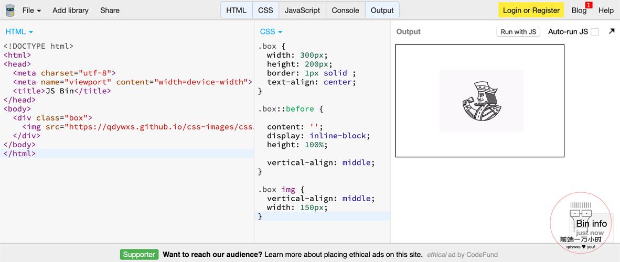Open the Bin info circle
The height and width of the screenshot is (262, 620).
[581, 223]
